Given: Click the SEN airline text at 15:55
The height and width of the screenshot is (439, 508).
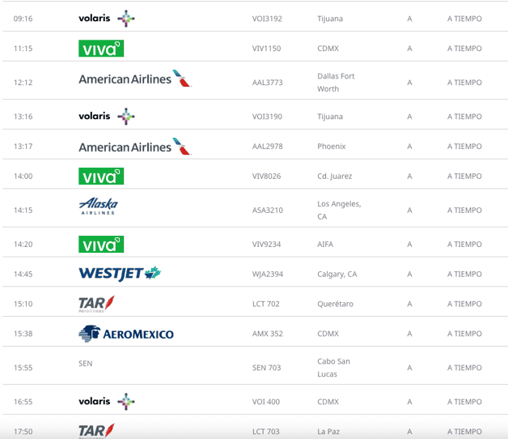Looking at the screenshot, I should click(x=86, y=364).
